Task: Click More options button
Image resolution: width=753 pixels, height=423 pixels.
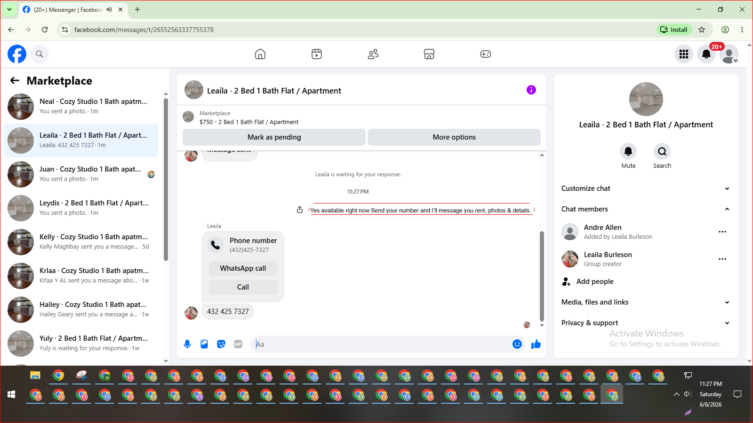Action: click(x=454, y=137)
